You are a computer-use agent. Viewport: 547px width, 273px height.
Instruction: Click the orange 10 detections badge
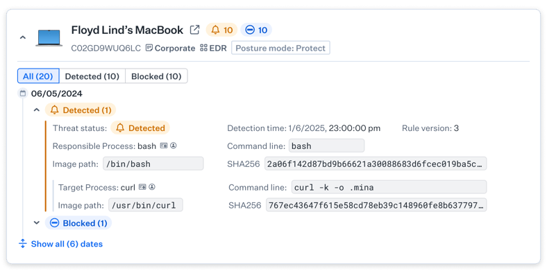221,30
